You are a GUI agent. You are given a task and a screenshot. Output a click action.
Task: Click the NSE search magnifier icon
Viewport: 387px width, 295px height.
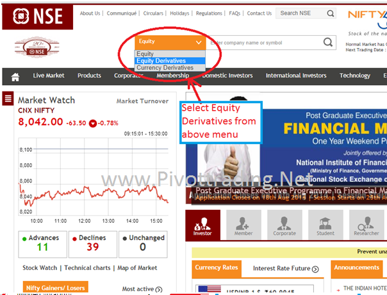pos(330,13)
